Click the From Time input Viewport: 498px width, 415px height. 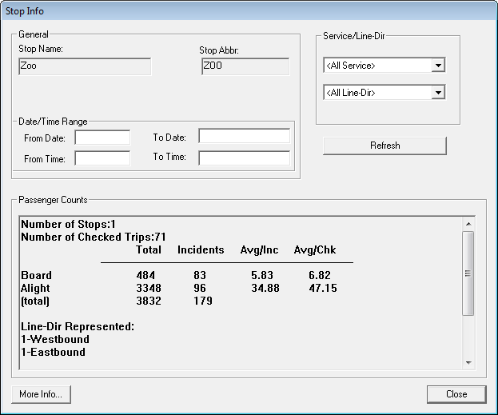point(102,158)
